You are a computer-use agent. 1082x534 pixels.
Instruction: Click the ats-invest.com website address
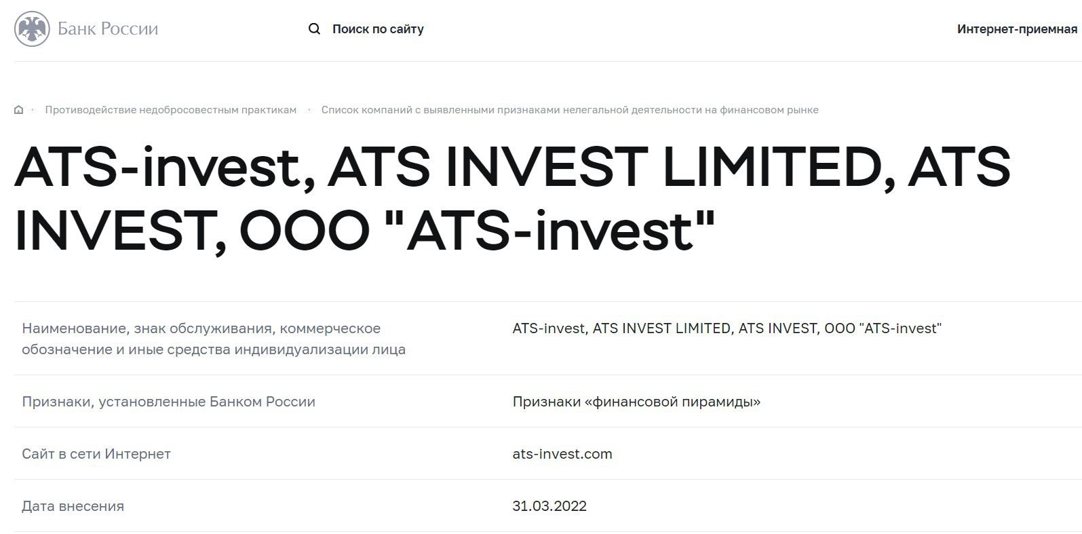pyautogui.click(x=562, y=454)
